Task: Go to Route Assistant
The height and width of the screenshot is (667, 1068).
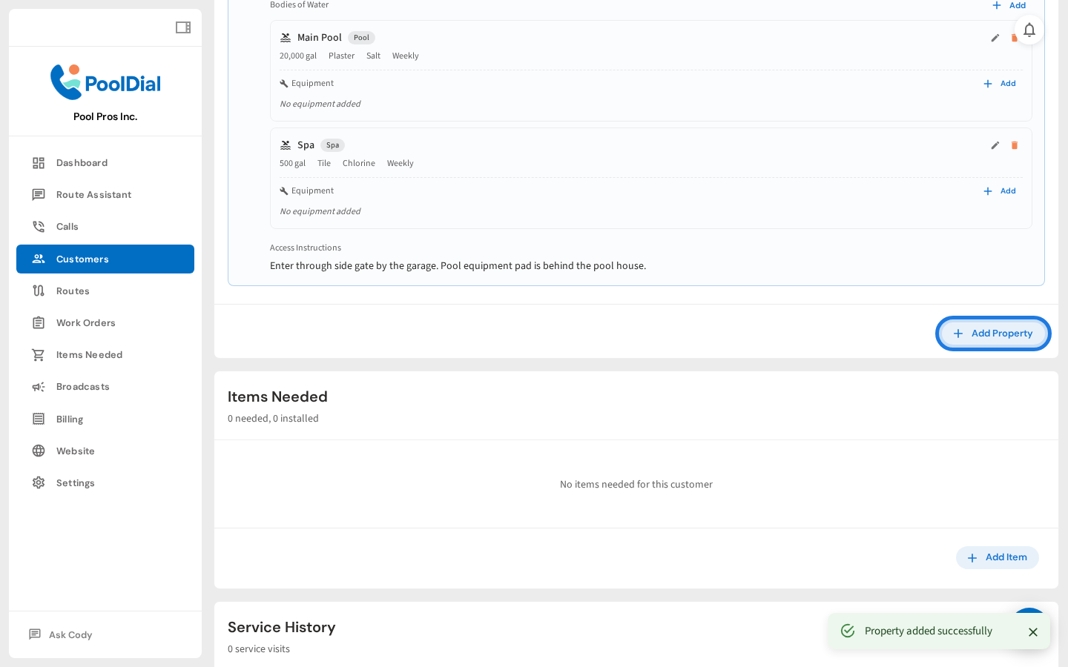Action: (x=93, y=195)
